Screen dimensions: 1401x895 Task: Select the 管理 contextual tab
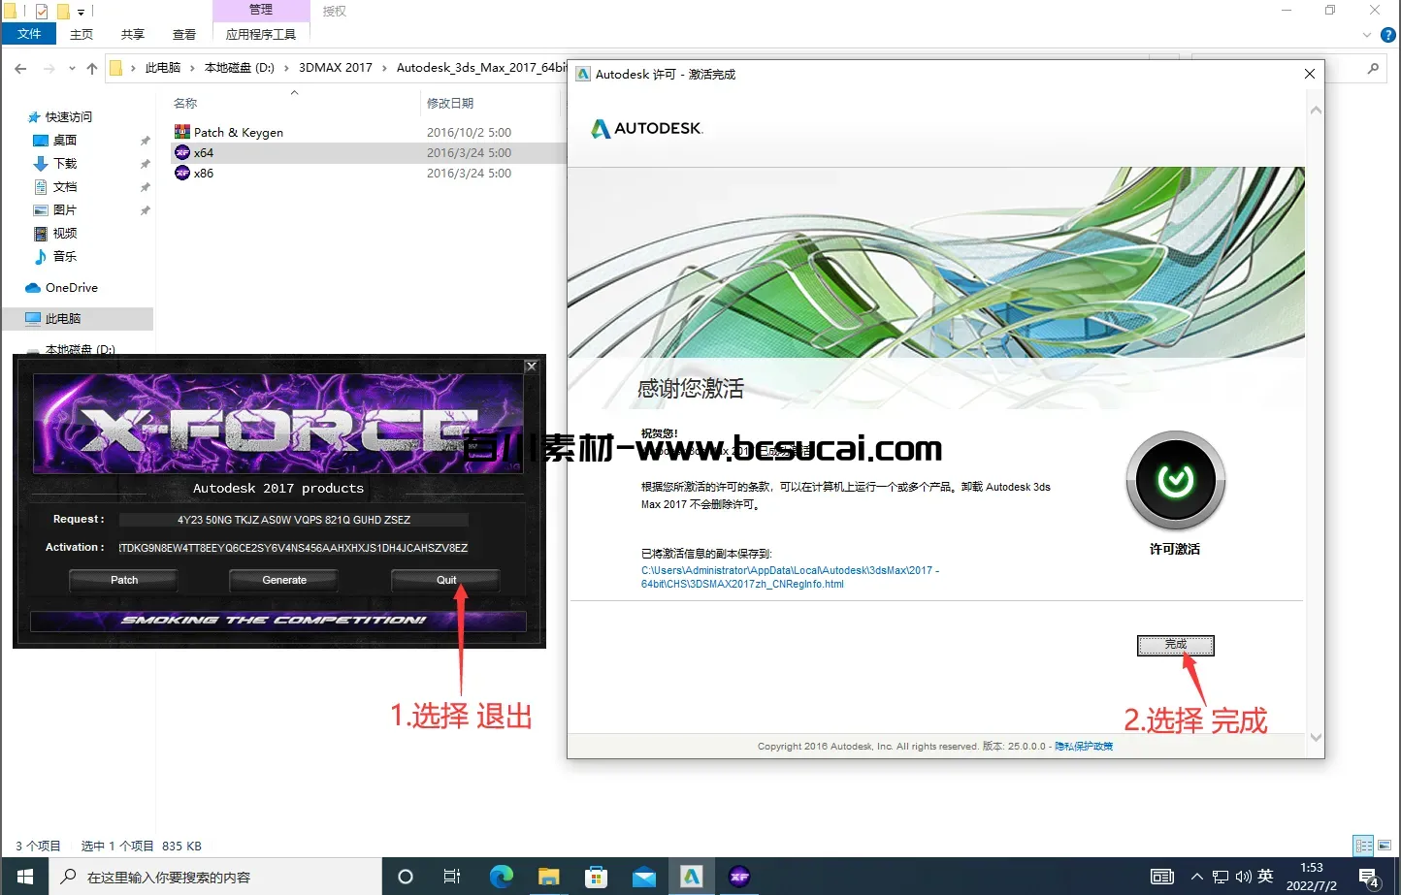click(x=261, y=10)
